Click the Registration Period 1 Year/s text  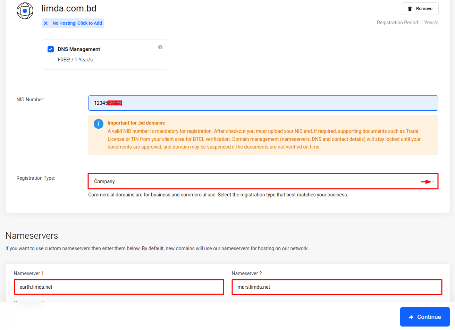click(x=407, y=23)
